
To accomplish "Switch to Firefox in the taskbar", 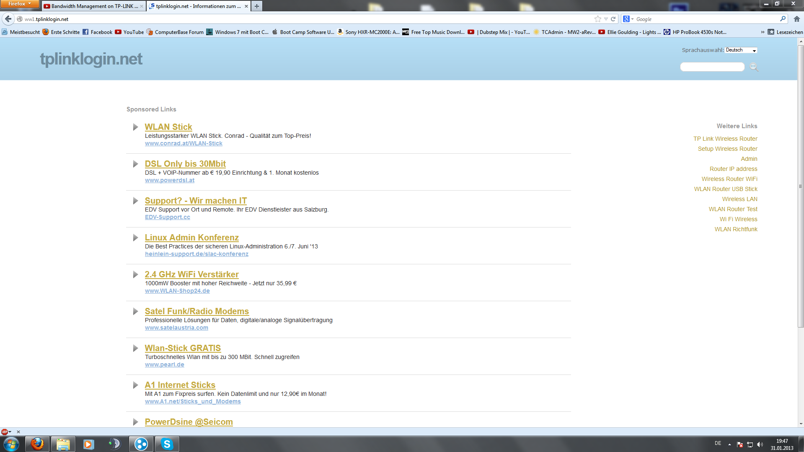I will [x=37, y=444].
